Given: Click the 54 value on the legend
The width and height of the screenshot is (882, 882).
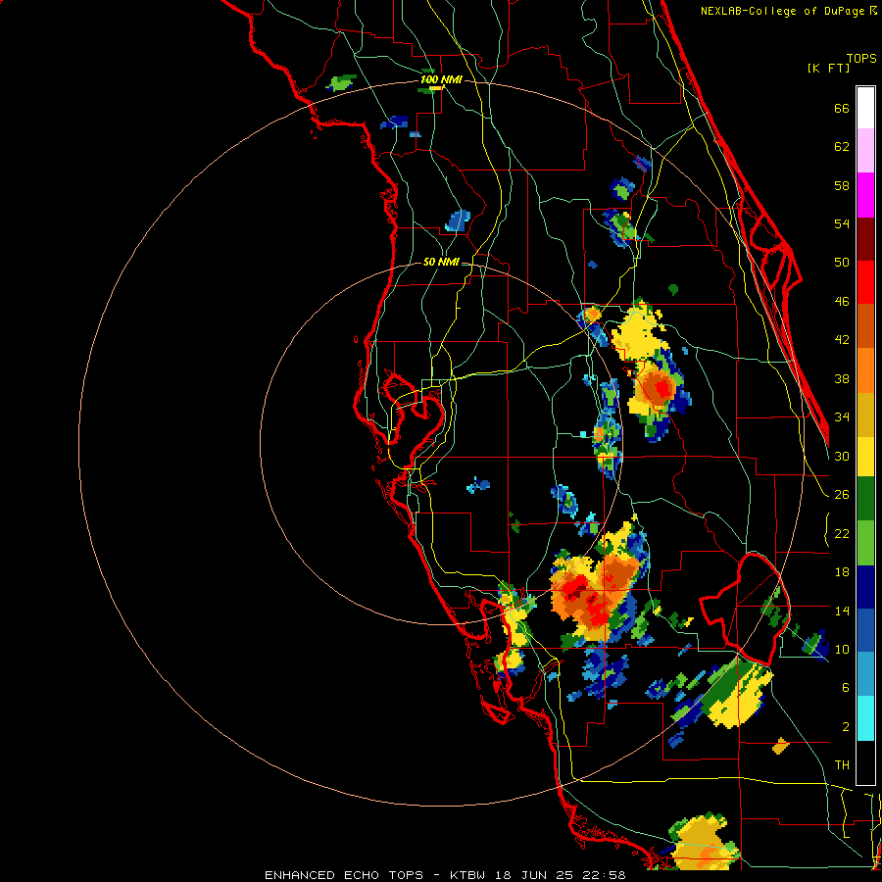Looking at the screenshot, I should [x=842, y=223].
